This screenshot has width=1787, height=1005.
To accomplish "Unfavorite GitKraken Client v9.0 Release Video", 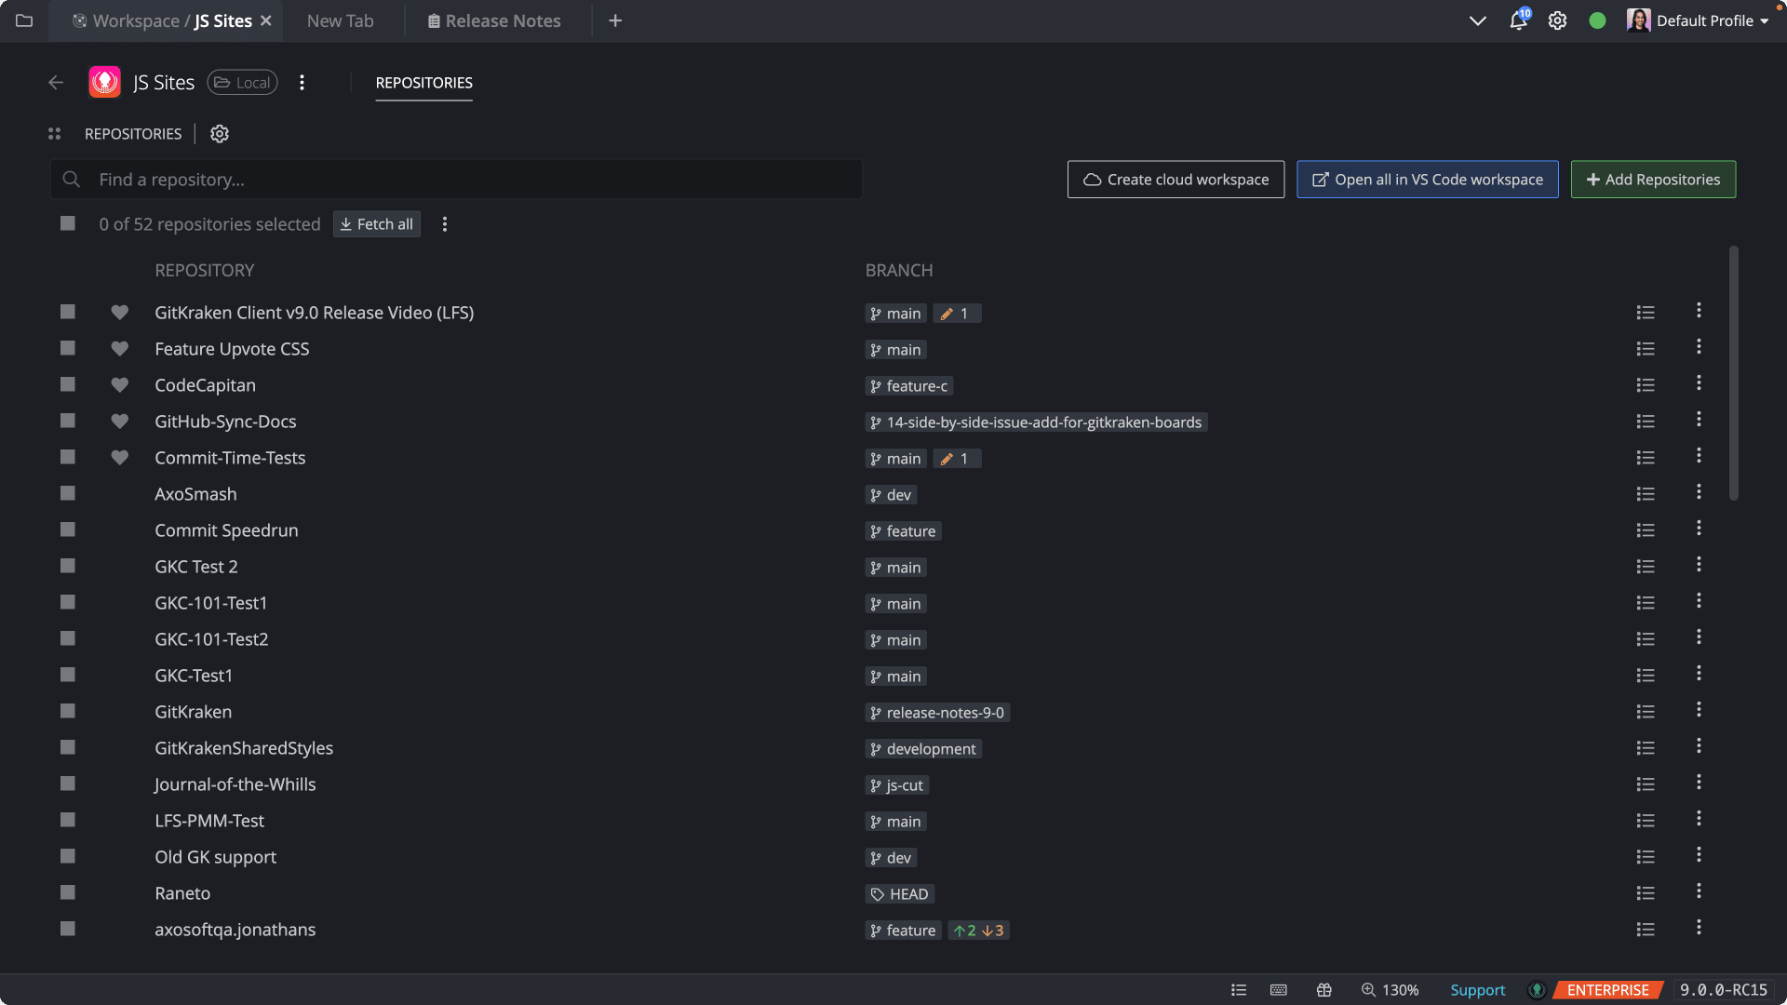I will (x=119, y=313).
